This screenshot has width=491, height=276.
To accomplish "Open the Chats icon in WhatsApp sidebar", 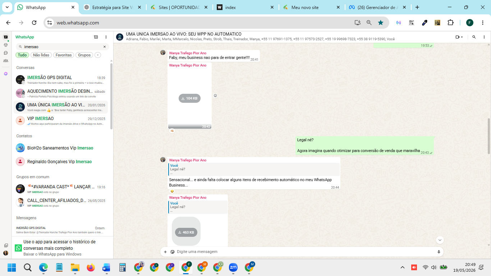I will (6, 37).
